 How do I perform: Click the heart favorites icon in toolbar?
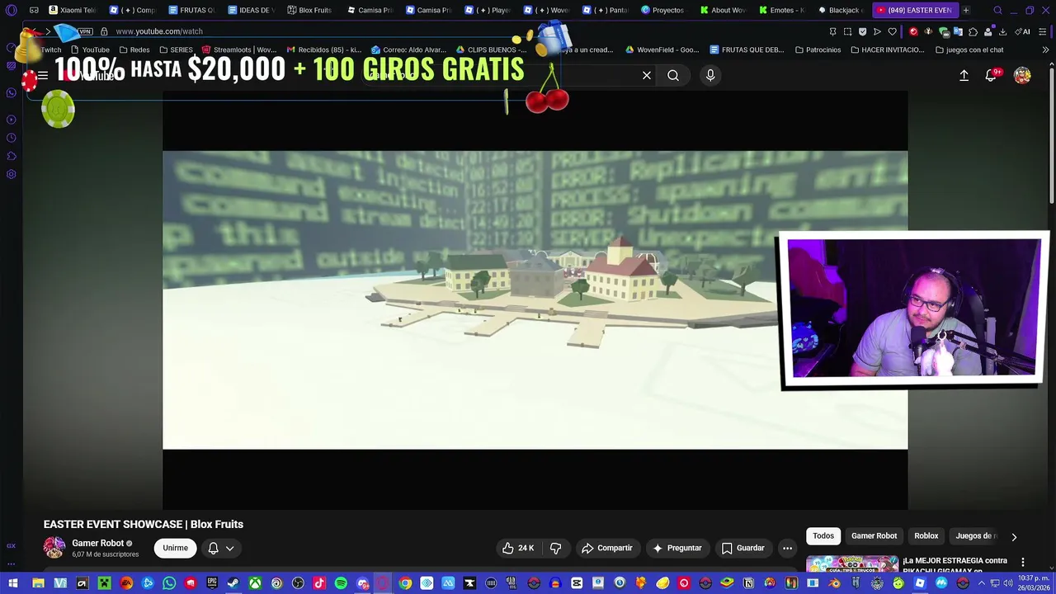pos(892,31)
